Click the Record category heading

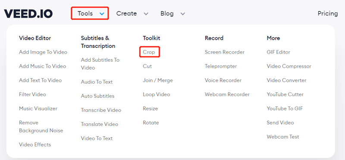click(214, 38)
